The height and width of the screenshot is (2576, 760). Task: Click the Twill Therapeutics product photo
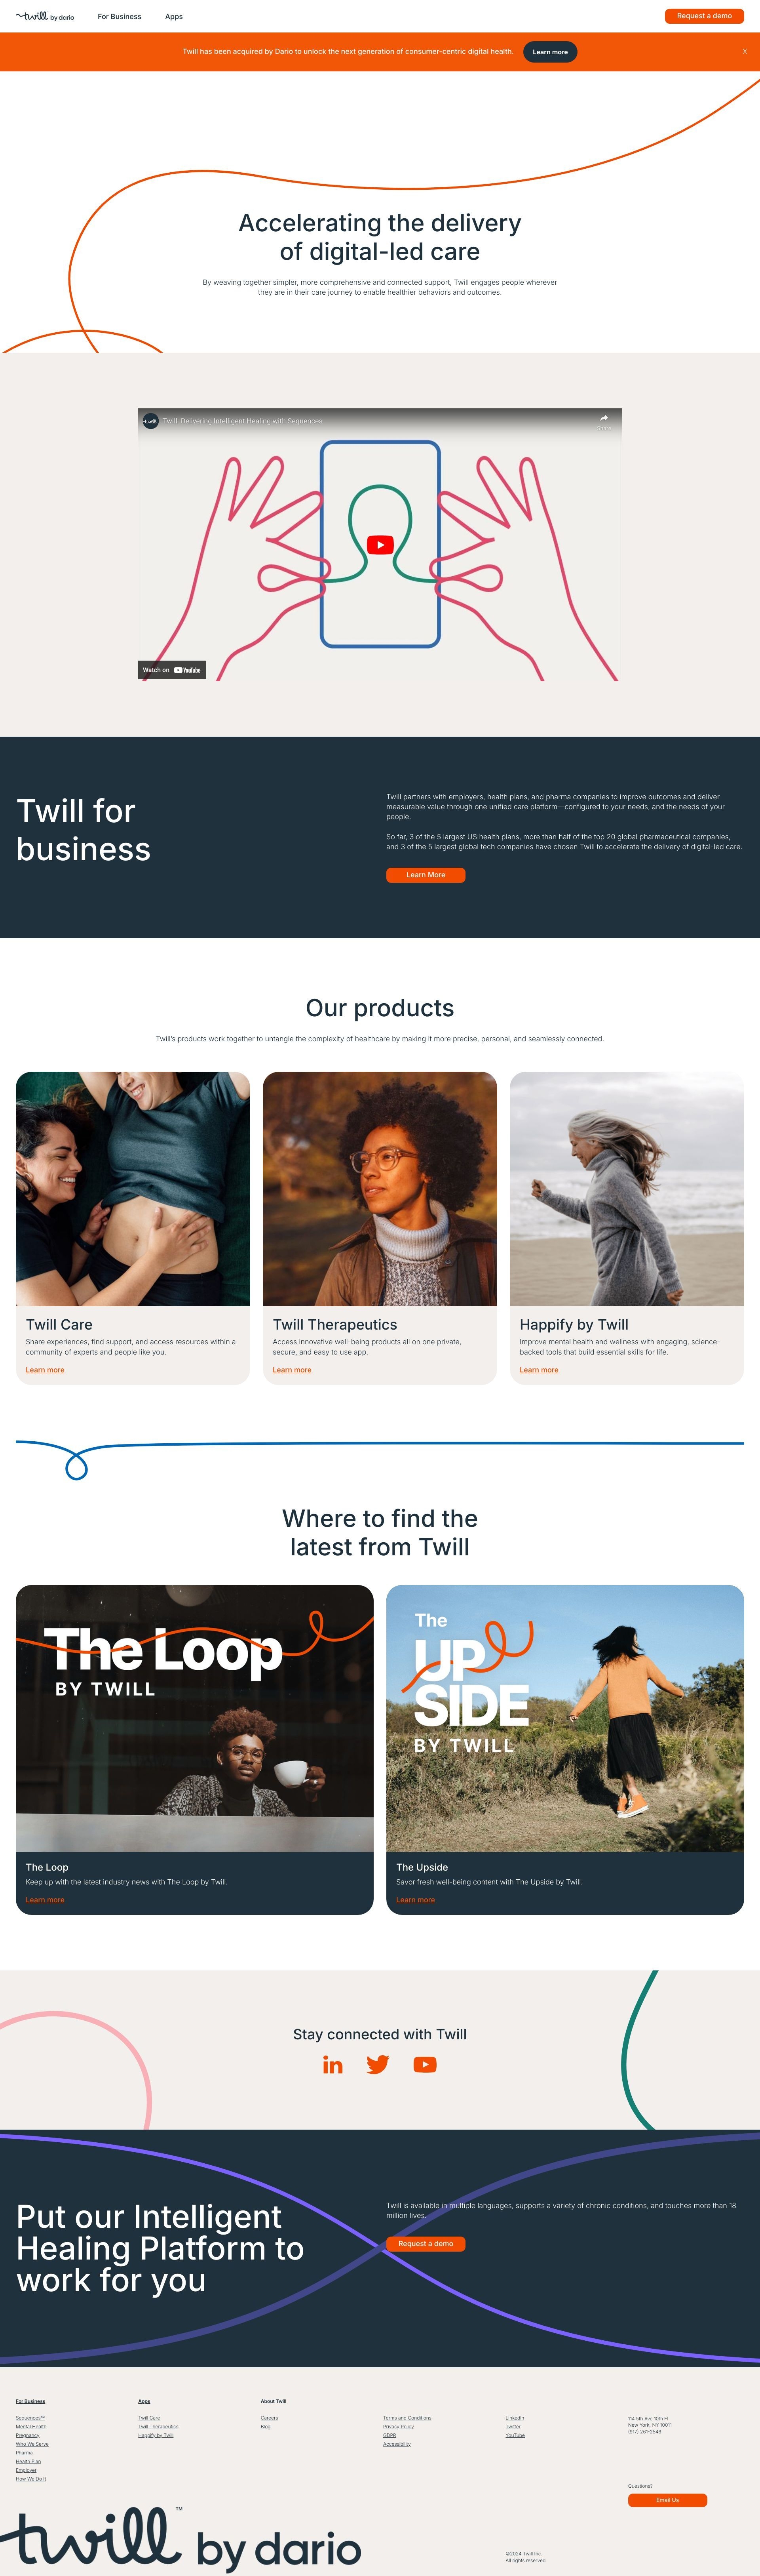[380, 1189]
